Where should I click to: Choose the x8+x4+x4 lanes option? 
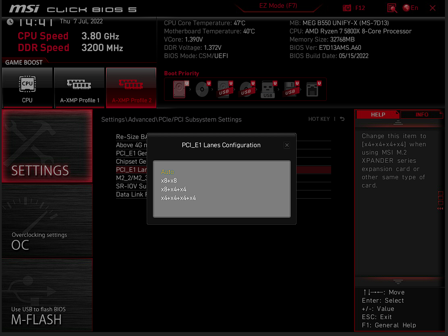(x=174, y=189)
